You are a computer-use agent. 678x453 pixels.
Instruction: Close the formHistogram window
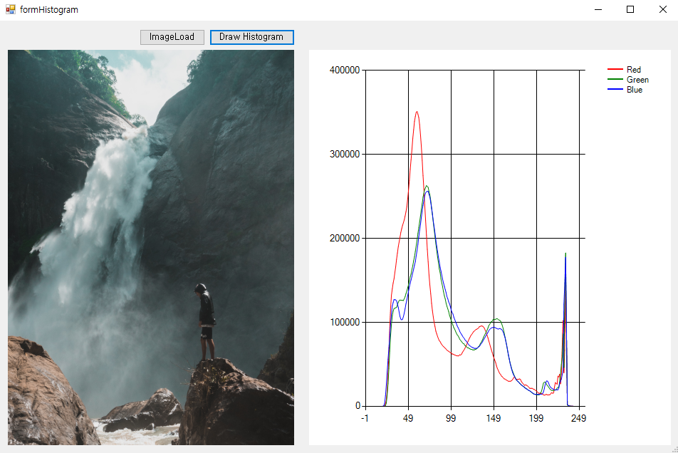(662, 9)
